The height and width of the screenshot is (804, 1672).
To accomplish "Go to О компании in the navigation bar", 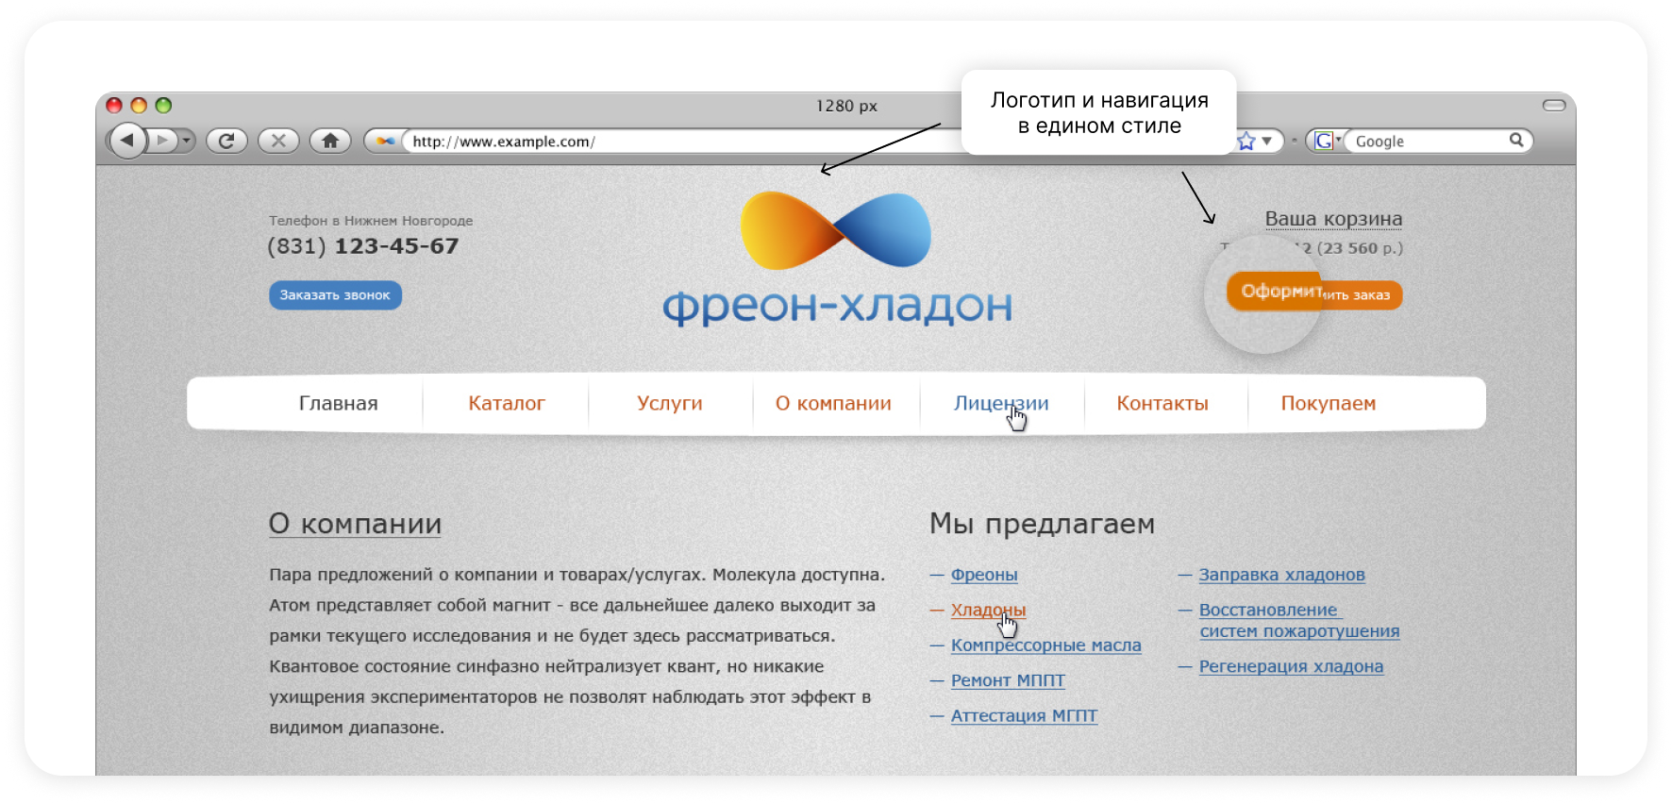I will (x=833, y=403).
